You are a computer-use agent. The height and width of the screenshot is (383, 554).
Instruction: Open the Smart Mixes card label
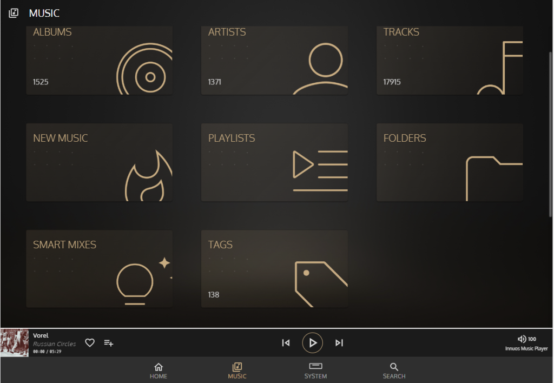pos(65,245)
